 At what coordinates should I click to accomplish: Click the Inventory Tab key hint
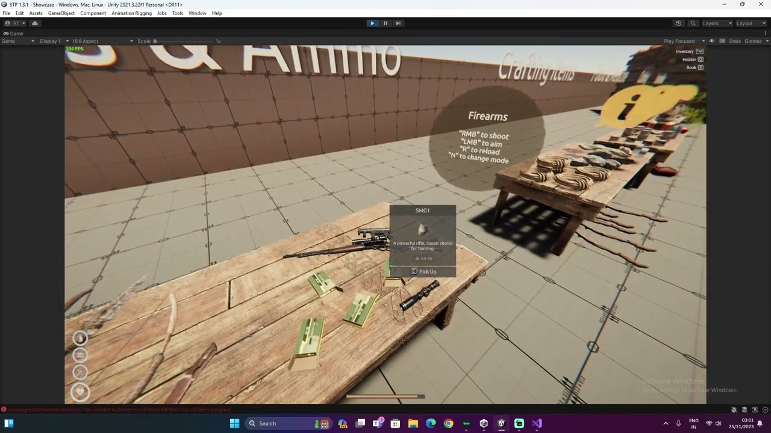689,52
